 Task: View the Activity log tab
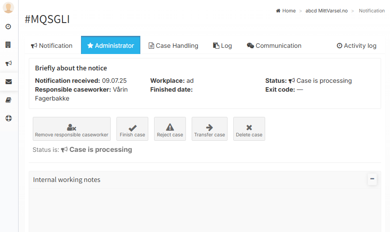coord(356,46)
